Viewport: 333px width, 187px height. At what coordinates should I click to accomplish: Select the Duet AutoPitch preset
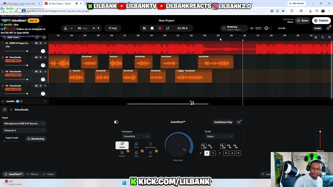pos(136,145)
